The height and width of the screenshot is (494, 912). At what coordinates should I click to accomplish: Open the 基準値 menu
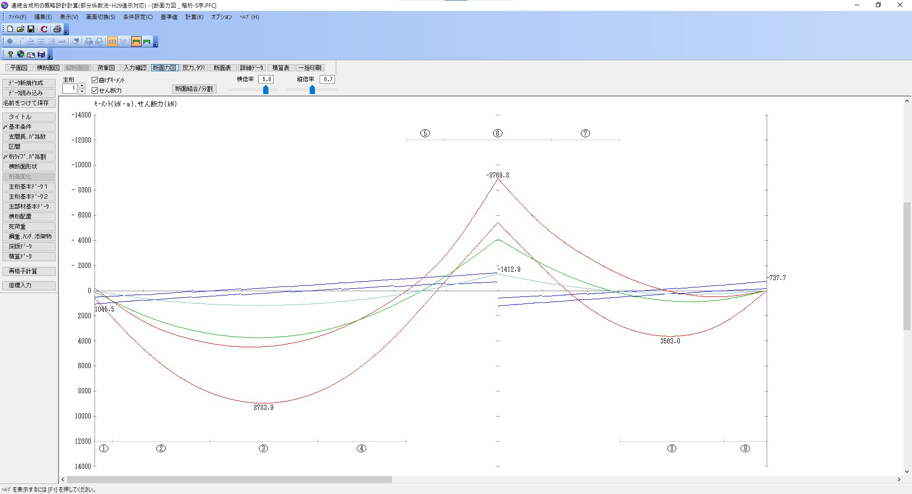pyautogui.click(x=169, y=17)
